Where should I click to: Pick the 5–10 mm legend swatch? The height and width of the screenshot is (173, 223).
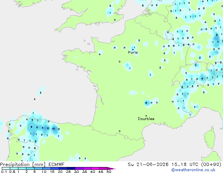(x=38, y=168)
